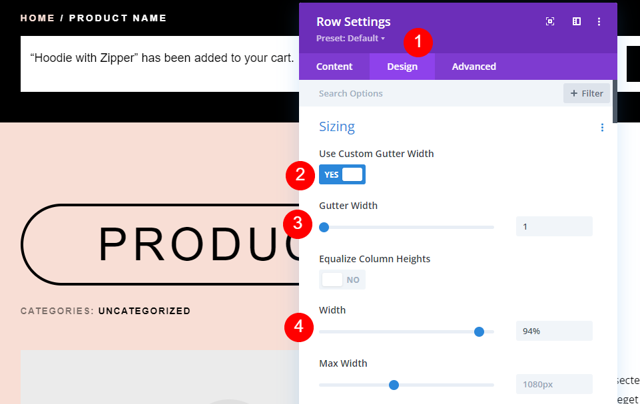Click the Max Width slider handle

coord(394,385)
